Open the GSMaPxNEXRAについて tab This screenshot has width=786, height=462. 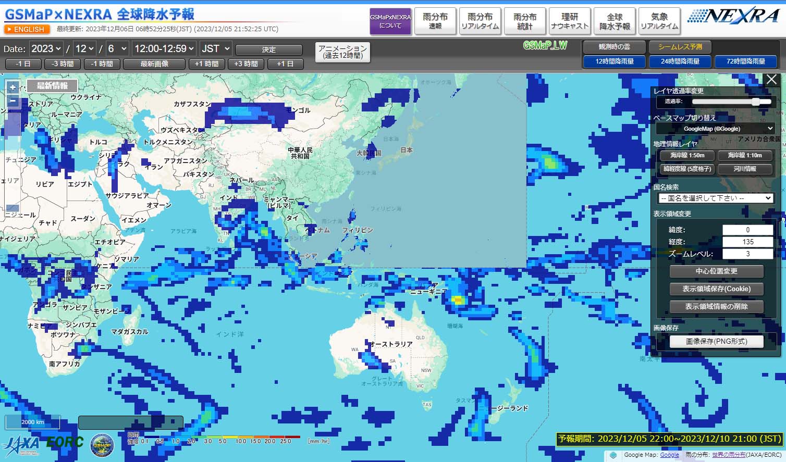point(390,21)
